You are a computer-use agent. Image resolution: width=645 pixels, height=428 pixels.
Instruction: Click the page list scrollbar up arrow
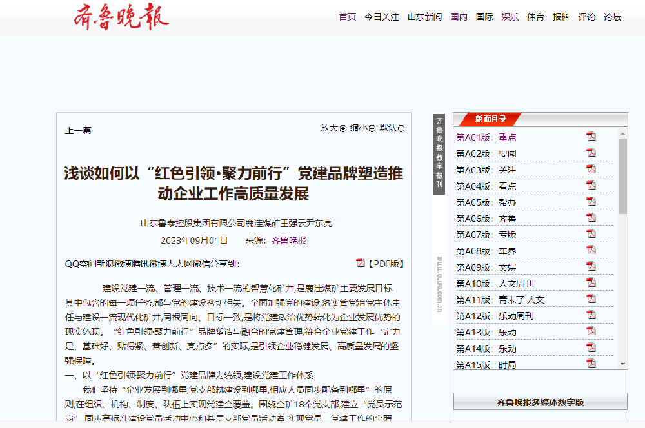coord(623,133)
